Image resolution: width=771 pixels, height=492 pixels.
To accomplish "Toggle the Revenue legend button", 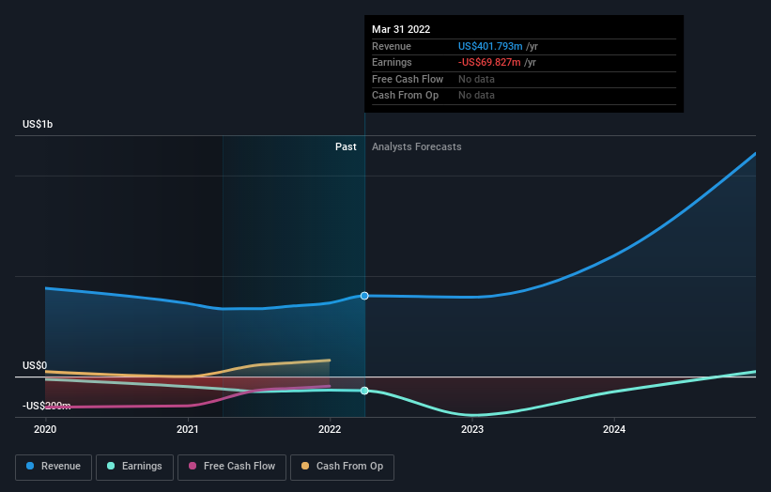I will 54,467.
